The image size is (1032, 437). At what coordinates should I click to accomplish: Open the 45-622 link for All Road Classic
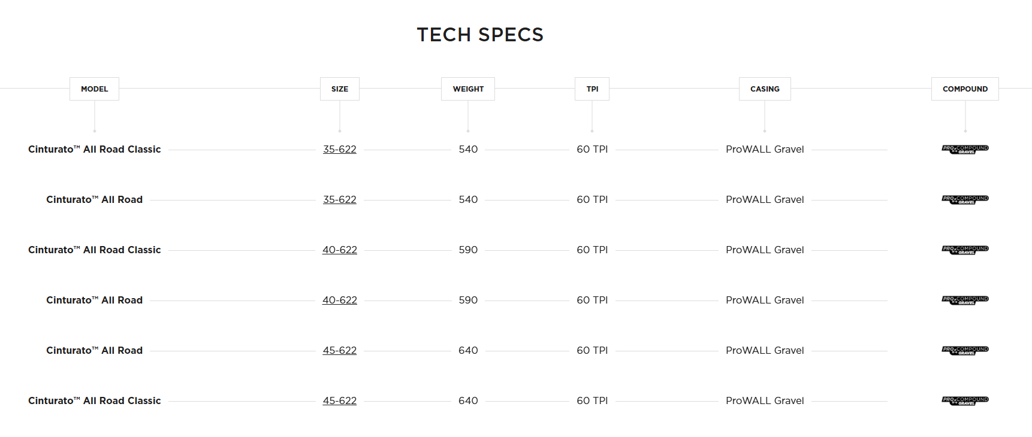coord(339,400)
